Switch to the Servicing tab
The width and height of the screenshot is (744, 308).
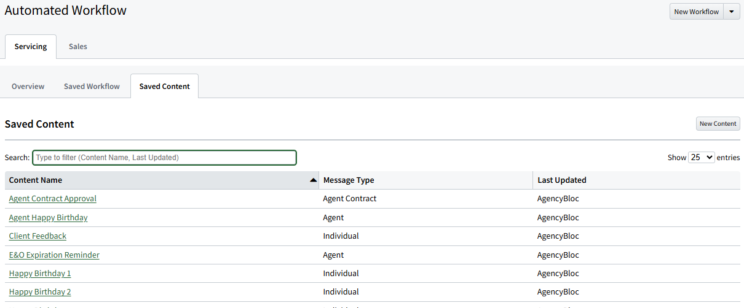point(31,47)
